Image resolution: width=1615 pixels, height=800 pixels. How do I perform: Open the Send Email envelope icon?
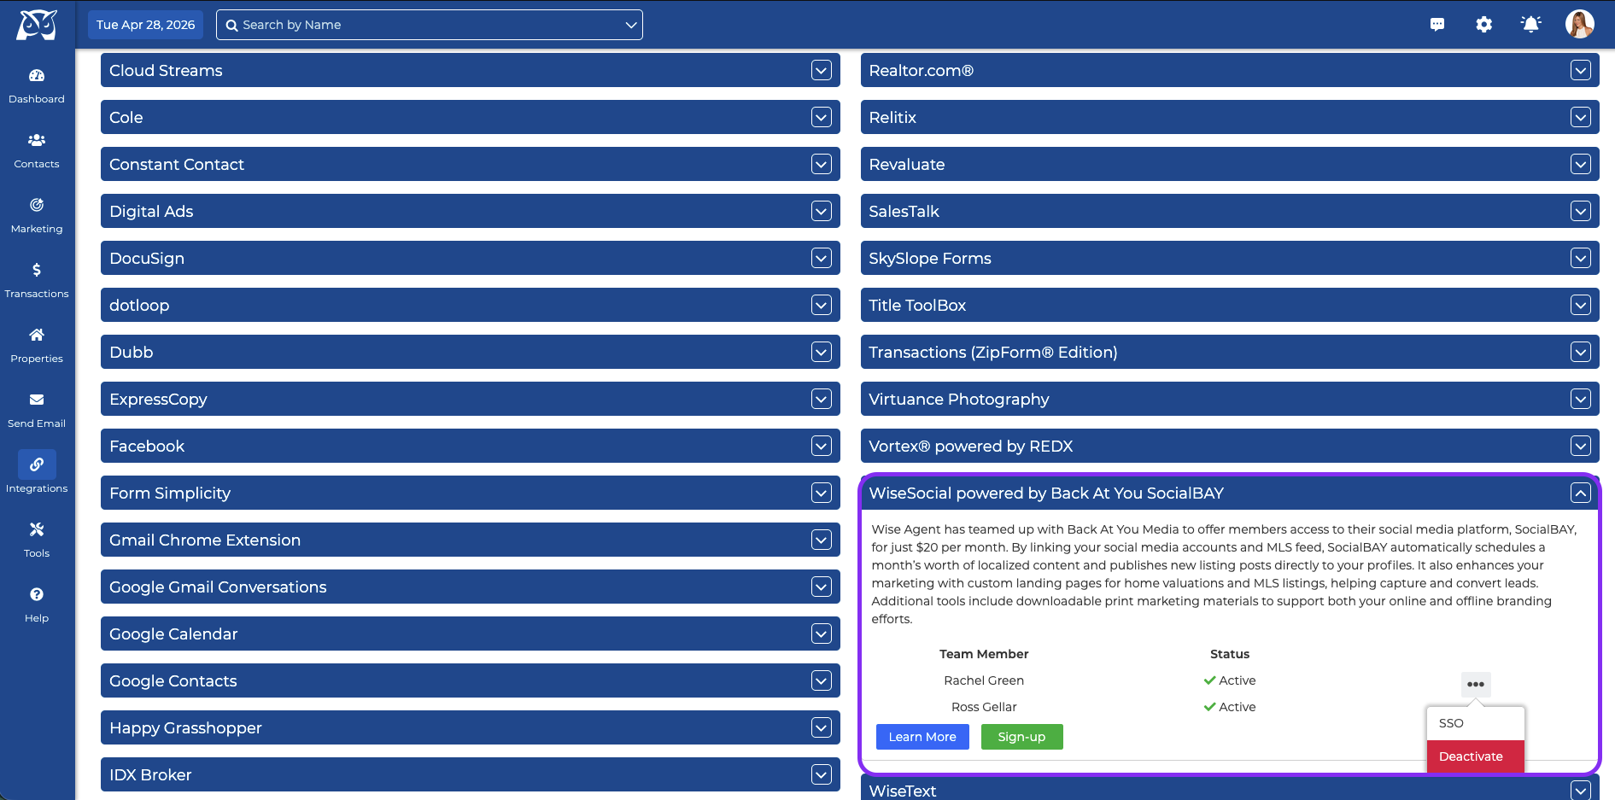coord(37,400)
